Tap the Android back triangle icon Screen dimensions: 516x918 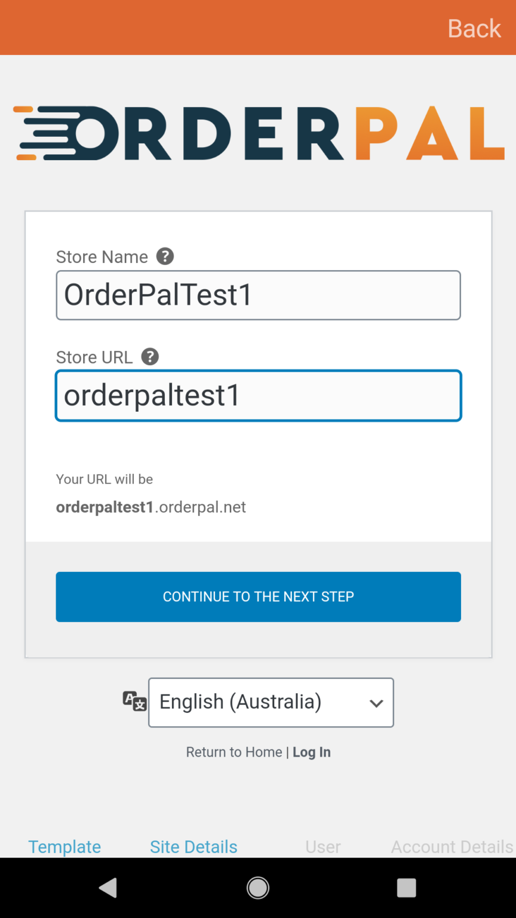click(108, 888)
